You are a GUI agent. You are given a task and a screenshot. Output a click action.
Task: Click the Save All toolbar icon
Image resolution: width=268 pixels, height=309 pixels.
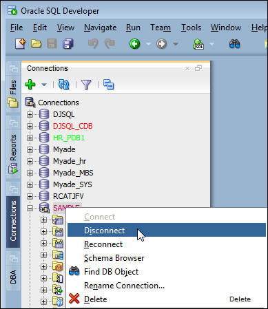coord(68,43)
